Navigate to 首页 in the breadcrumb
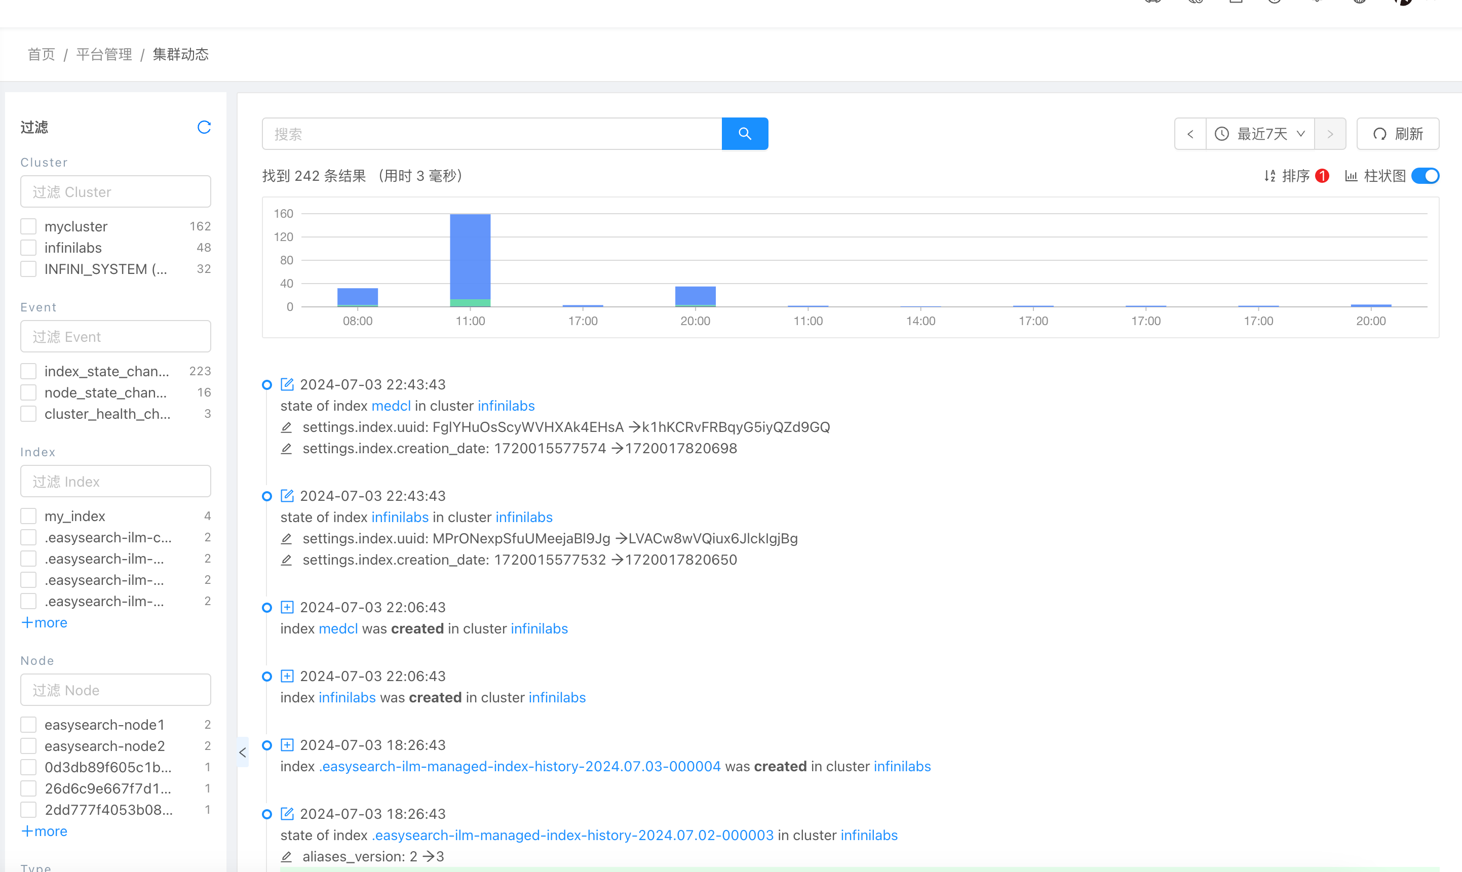Image resolution: width=1462 pixels, height=872 pixels. [x=40, y=54]
